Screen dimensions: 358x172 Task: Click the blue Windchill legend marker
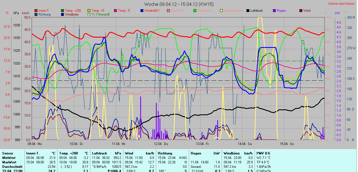point(142,11)
